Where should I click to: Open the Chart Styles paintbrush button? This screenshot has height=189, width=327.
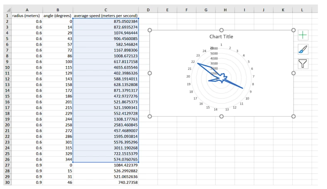tap(303, 50)
